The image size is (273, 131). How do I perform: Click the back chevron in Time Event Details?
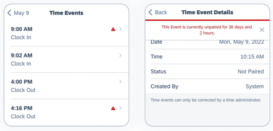[150, 12]
